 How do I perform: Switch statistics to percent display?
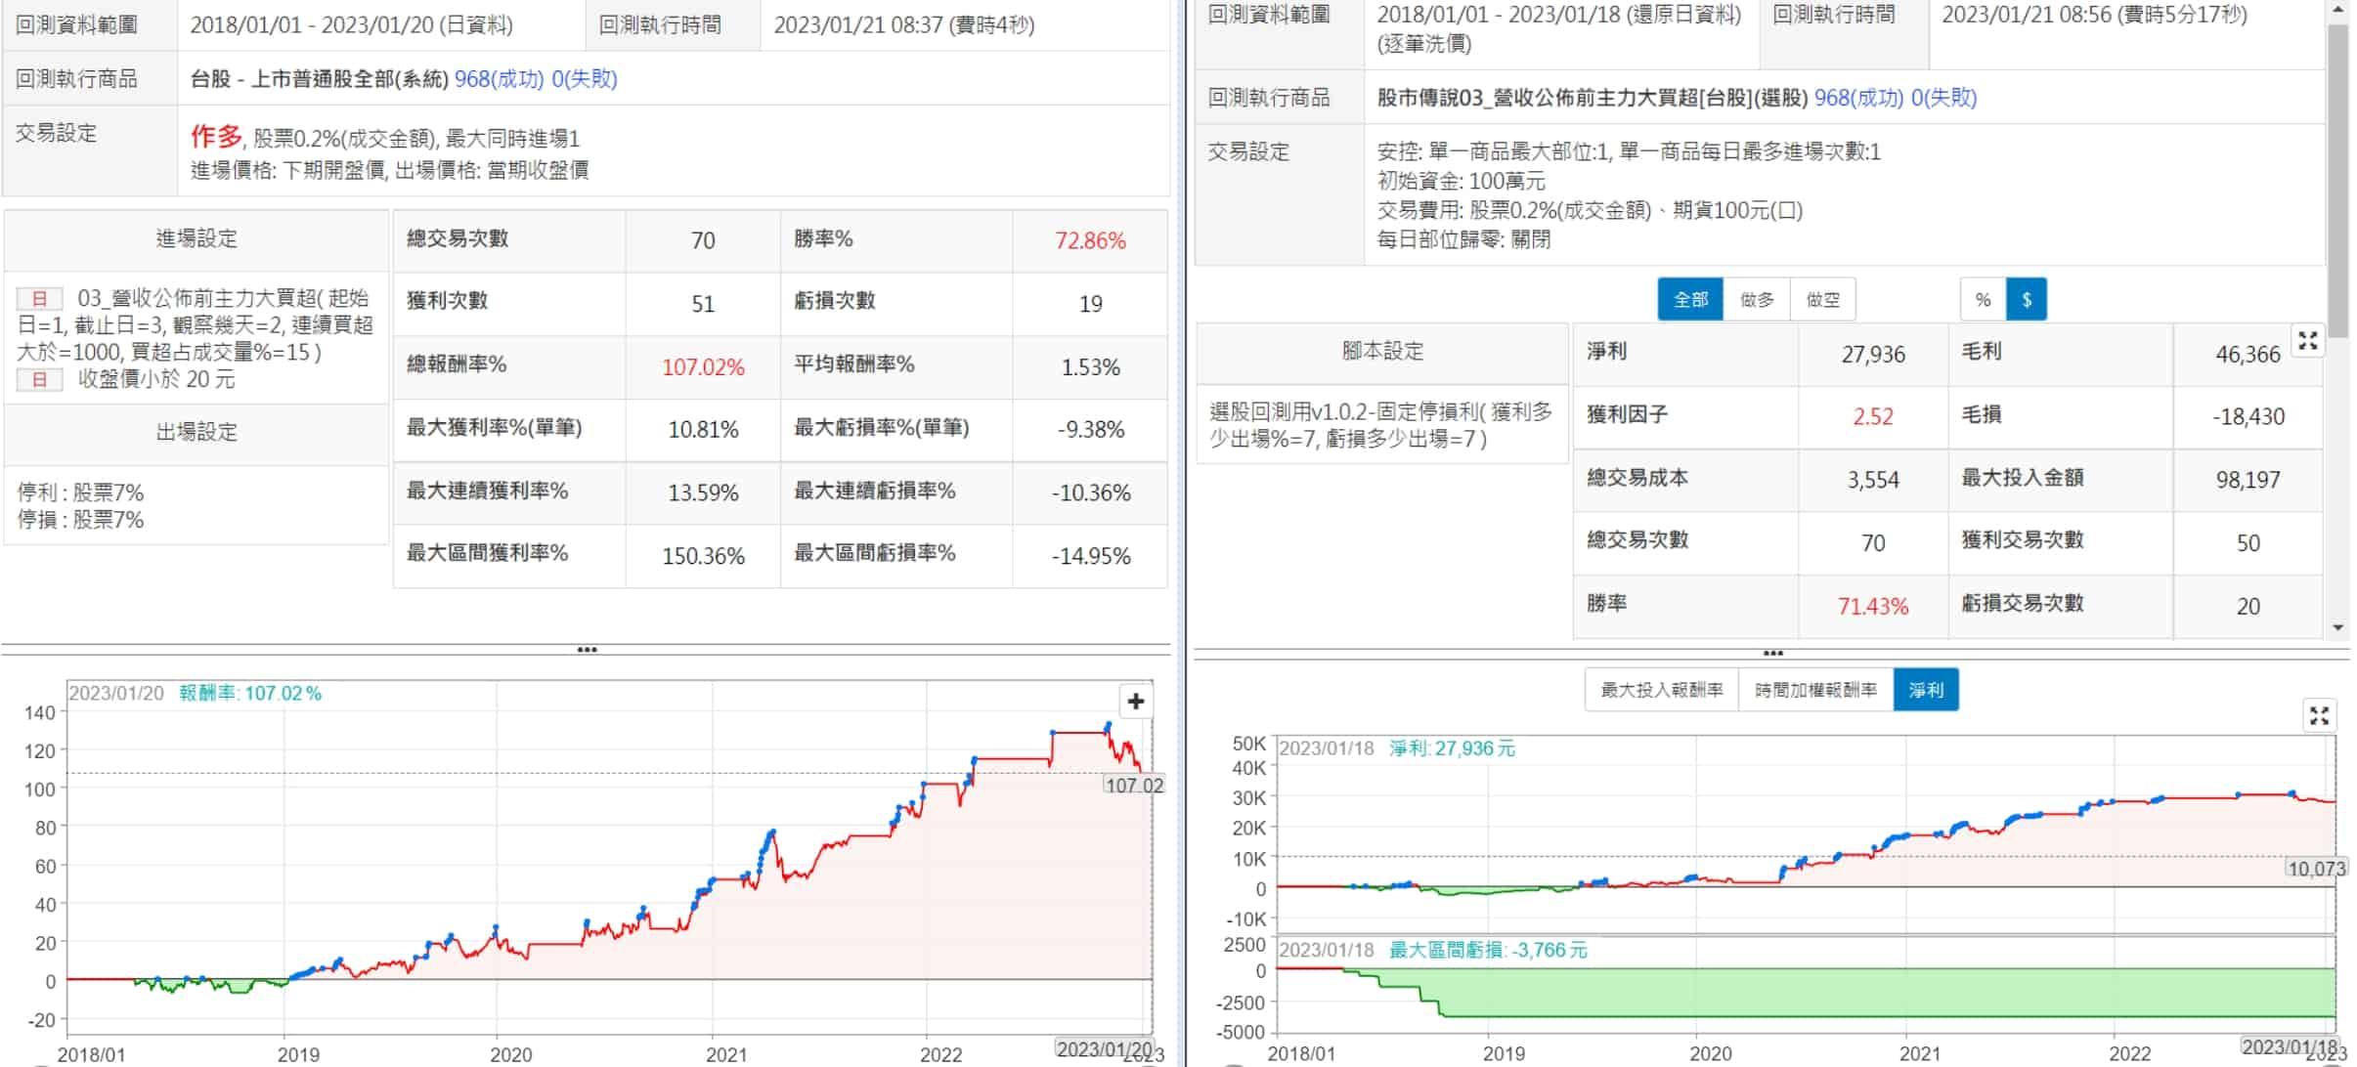click(1983, 300)
